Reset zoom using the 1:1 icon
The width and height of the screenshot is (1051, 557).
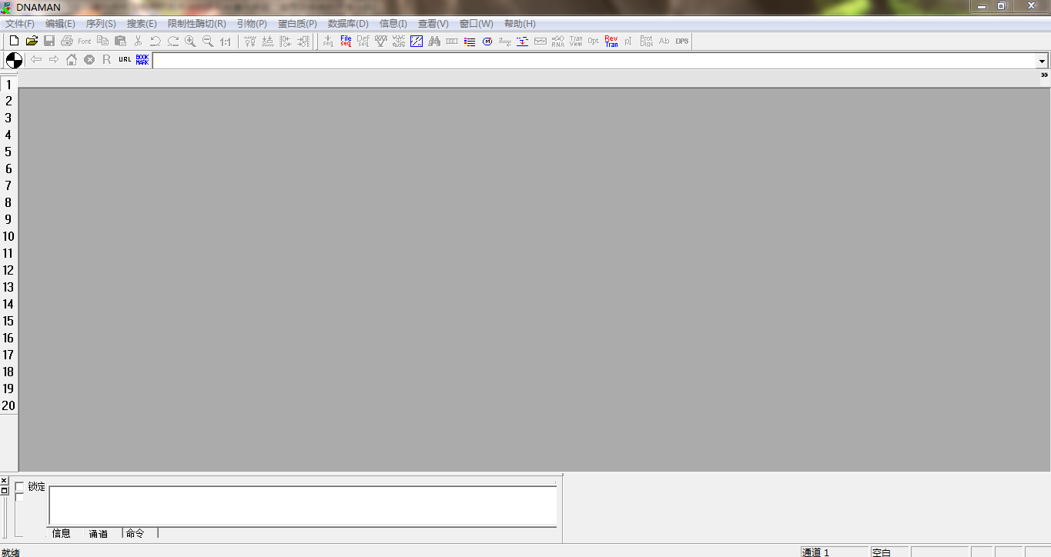[226, 41]
